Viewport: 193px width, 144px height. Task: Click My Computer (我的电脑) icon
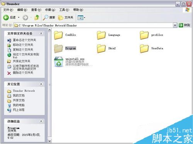point(9,105)
